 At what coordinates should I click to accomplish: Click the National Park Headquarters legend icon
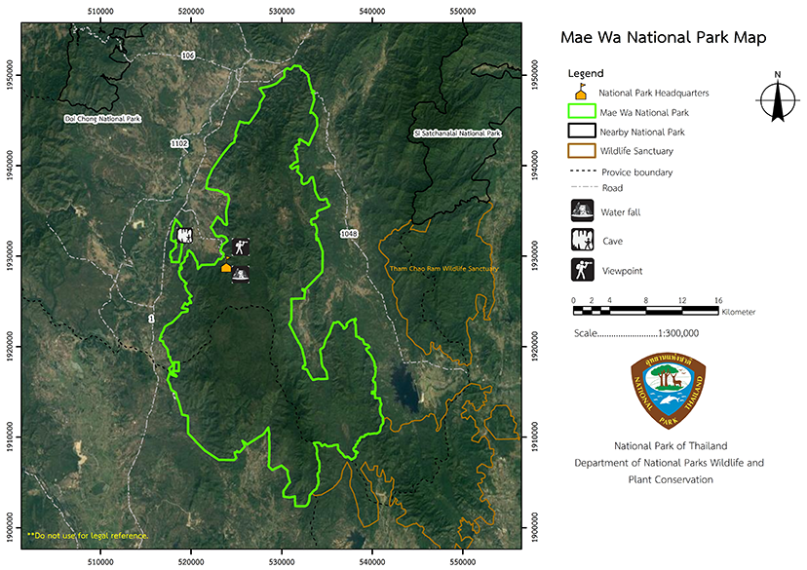[581, 93]
